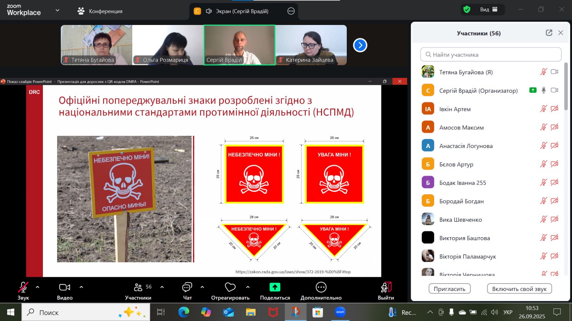Expand video options arrow next to Видео
Screen dimensions: 572x321
click(81, 287)
